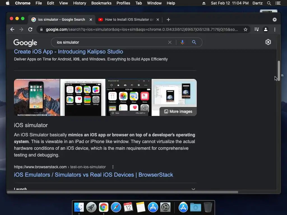View site lock information in address bar
Screen dimensions: 287x215
(41, 29)
